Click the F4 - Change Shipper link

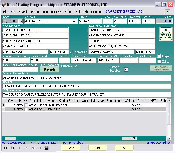point(44,143)
